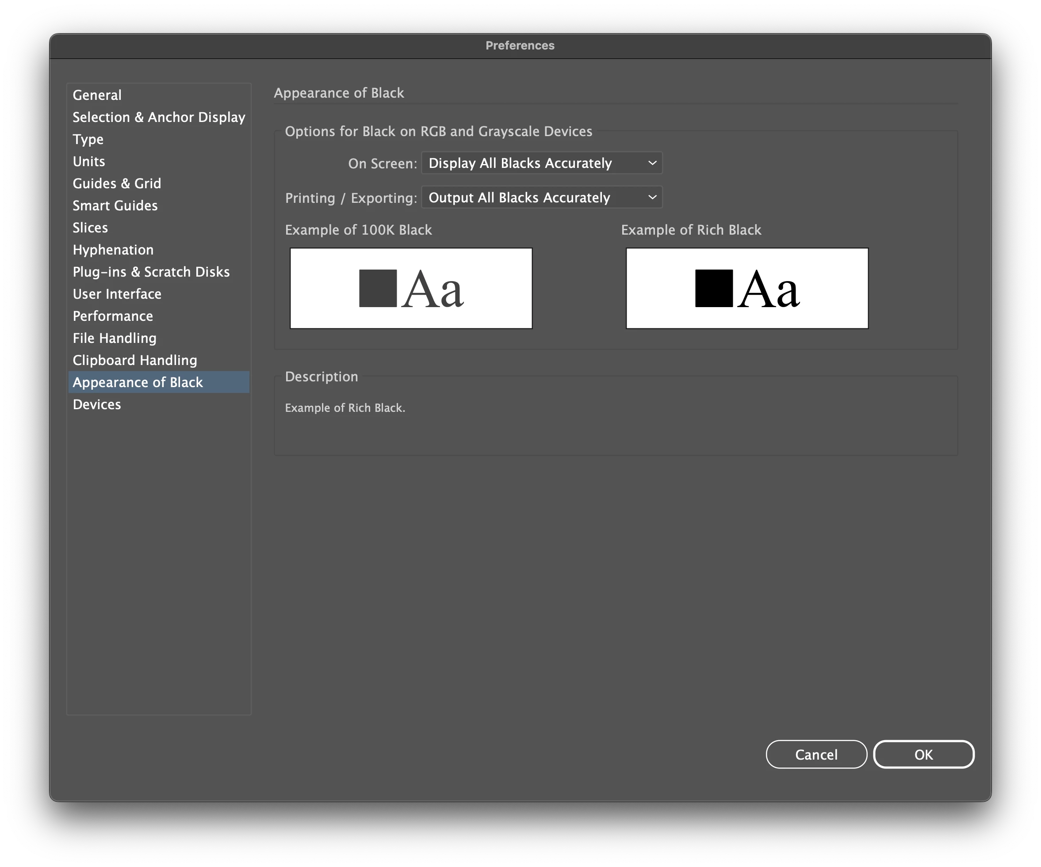Open Selection & Anchor Display preferences
Image resolution: width=1041 pixels, height=867 pixels.
159,118
